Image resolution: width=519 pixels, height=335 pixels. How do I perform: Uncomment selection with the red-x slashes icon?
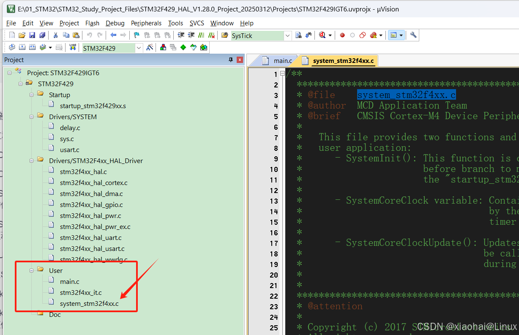tap(211, 35)
